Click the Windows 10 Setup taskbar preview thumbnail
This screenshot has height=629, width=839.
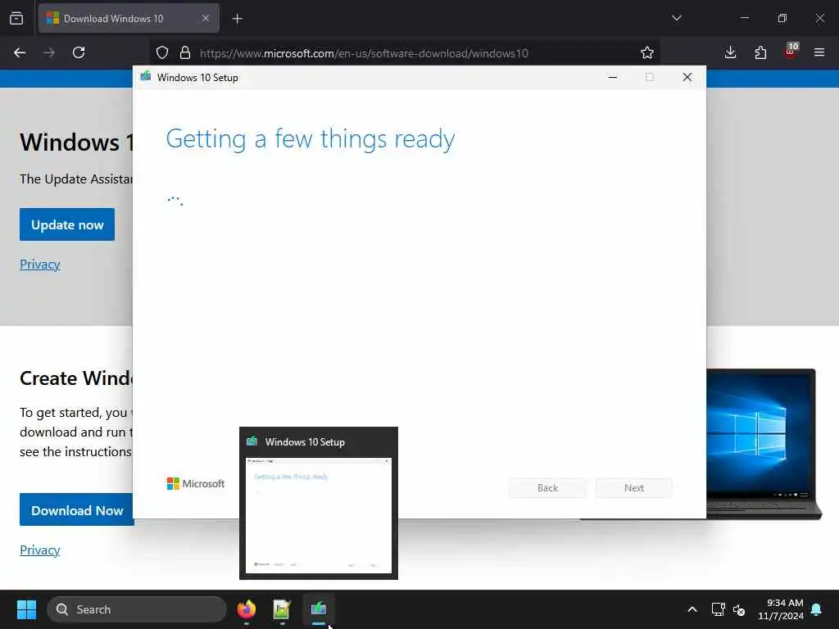319,515
